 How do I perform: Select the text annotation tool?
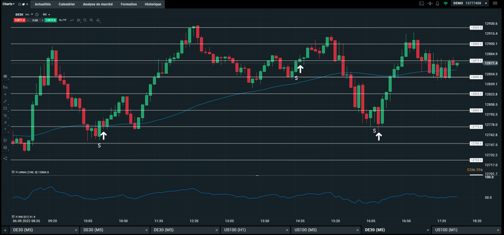(5, 129)
